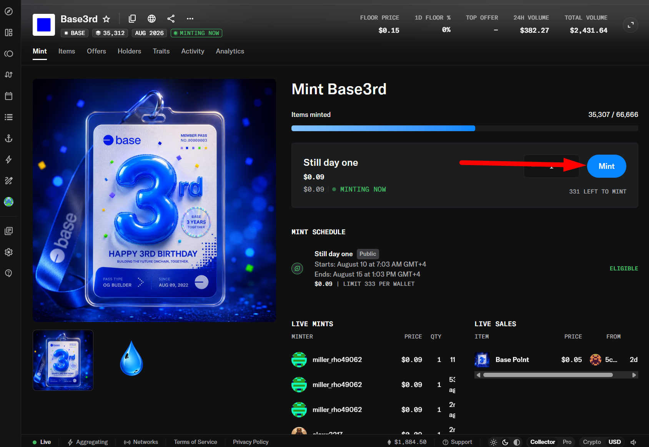Open the anchor rewards icon in sidebar

[x=8, y=138]
